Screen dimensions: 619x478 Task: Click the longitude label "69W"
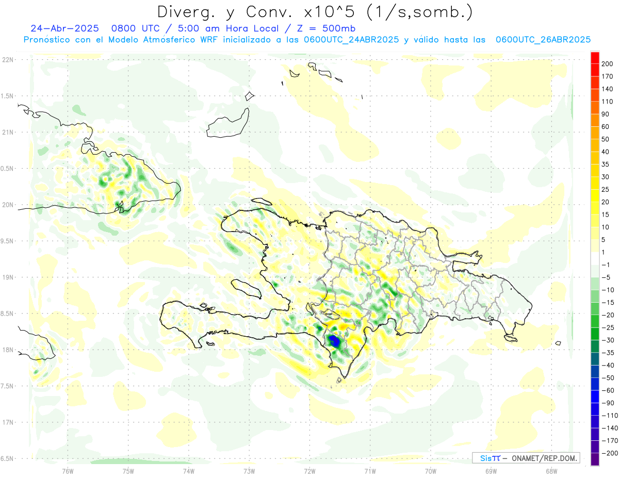[491, 471]
